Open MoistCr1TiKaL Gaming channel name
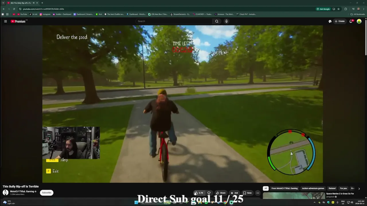Screen dimensions: 367x206 [22, 191]
